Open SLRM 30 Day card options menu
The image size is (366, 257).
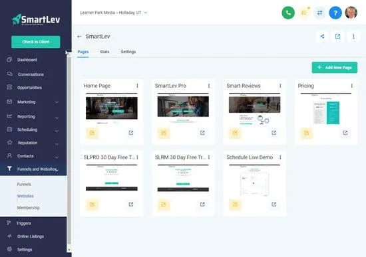pos(209,157)
